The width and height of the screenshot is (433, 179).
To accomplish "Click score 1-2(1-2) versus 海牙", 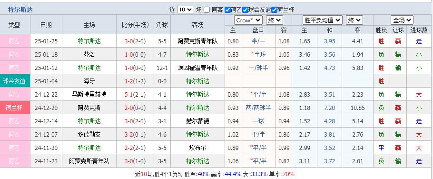I will tap(135, 81).
